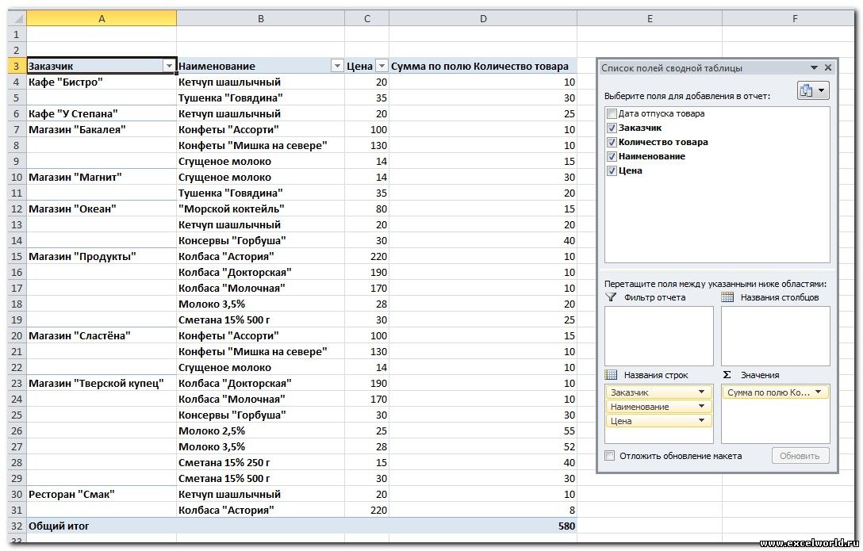Click the select-all corner of the sheet

tap(17, 19)
